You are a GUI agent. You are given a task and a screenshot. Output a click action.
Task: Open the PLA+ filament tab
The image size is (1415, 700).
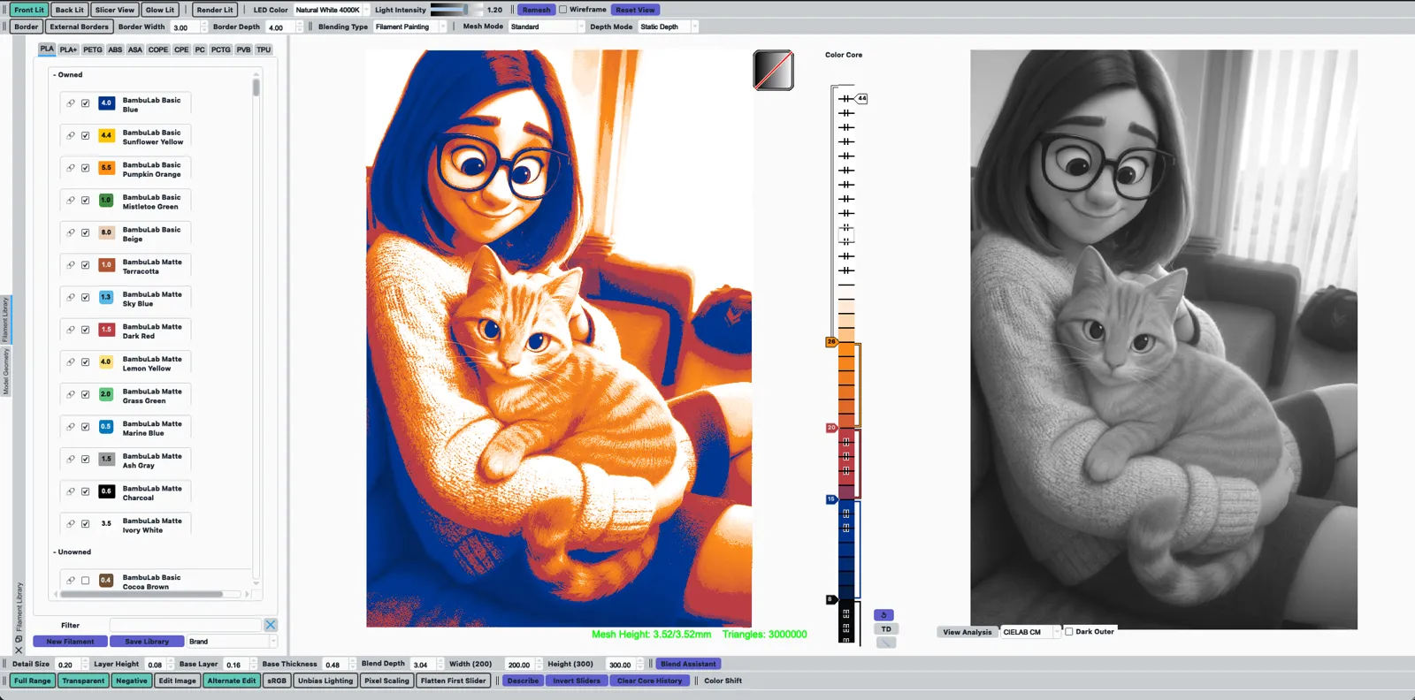point(68,49)
